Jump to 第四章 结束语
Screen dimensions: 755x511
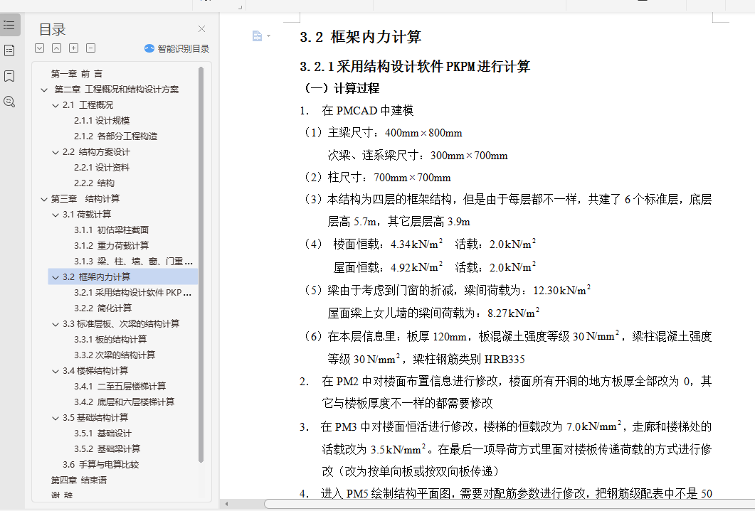pos(79,480)
